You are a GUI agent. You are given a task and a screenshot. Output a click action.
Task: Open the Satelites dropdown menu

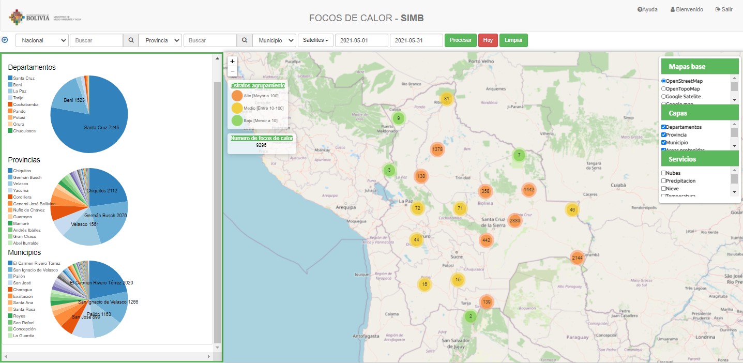coord(315,40)
